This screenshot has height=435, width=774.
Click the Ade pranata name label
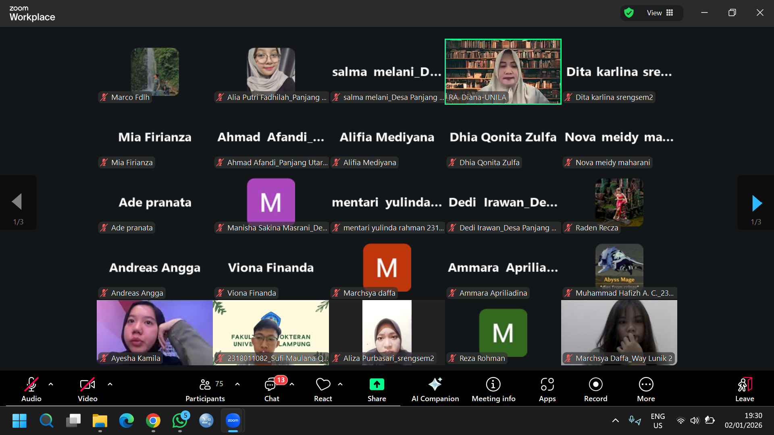127,228
